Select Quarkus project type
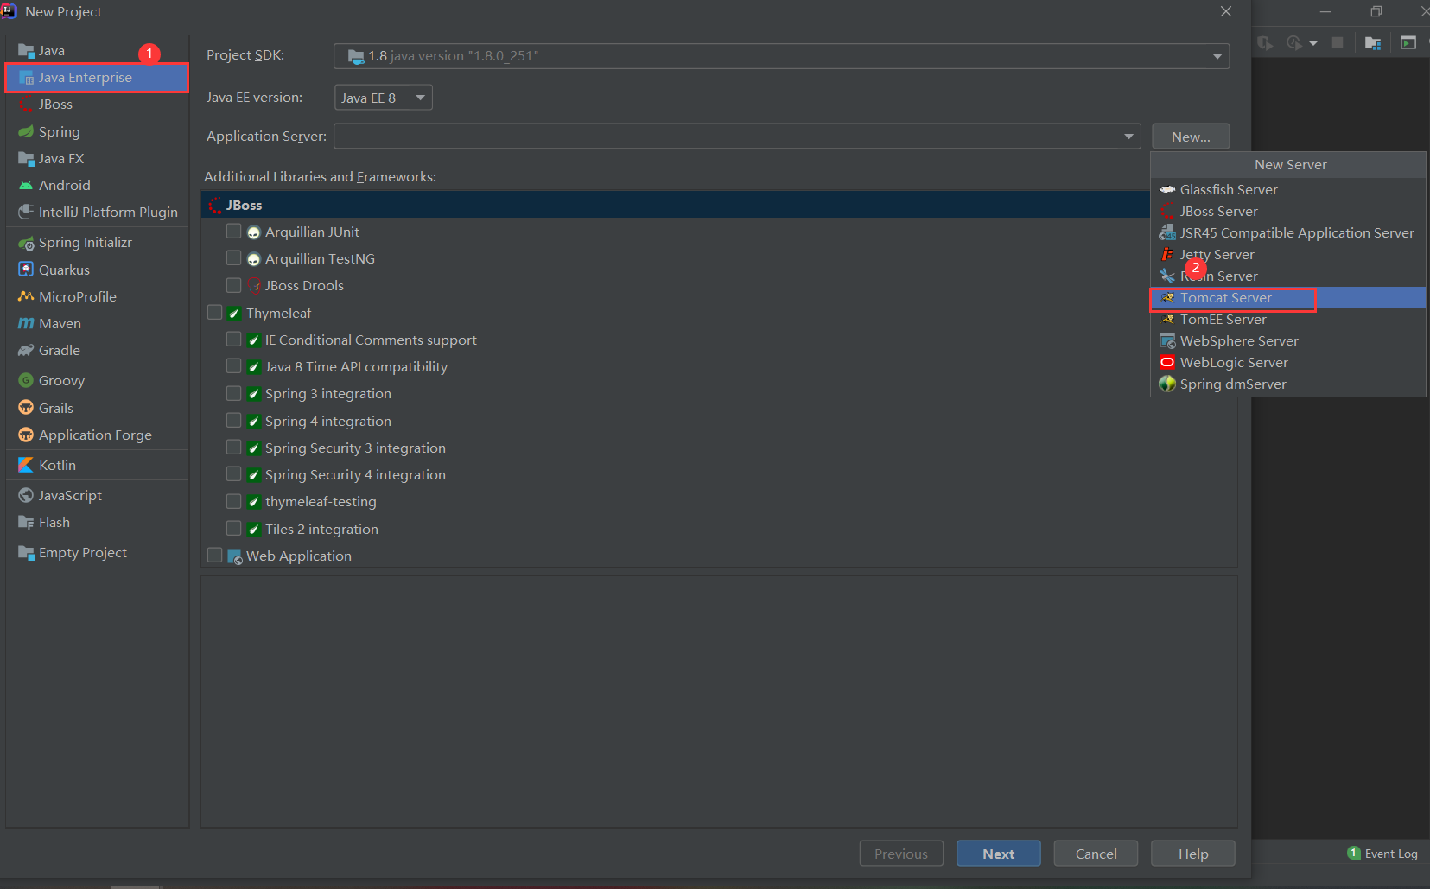 pyautogui.click(x=97, y=270)
